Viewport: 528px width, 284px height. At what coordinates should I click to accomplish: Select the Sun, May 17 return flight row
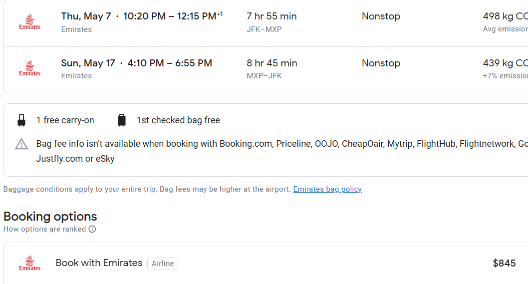click(x=136, y=63)
